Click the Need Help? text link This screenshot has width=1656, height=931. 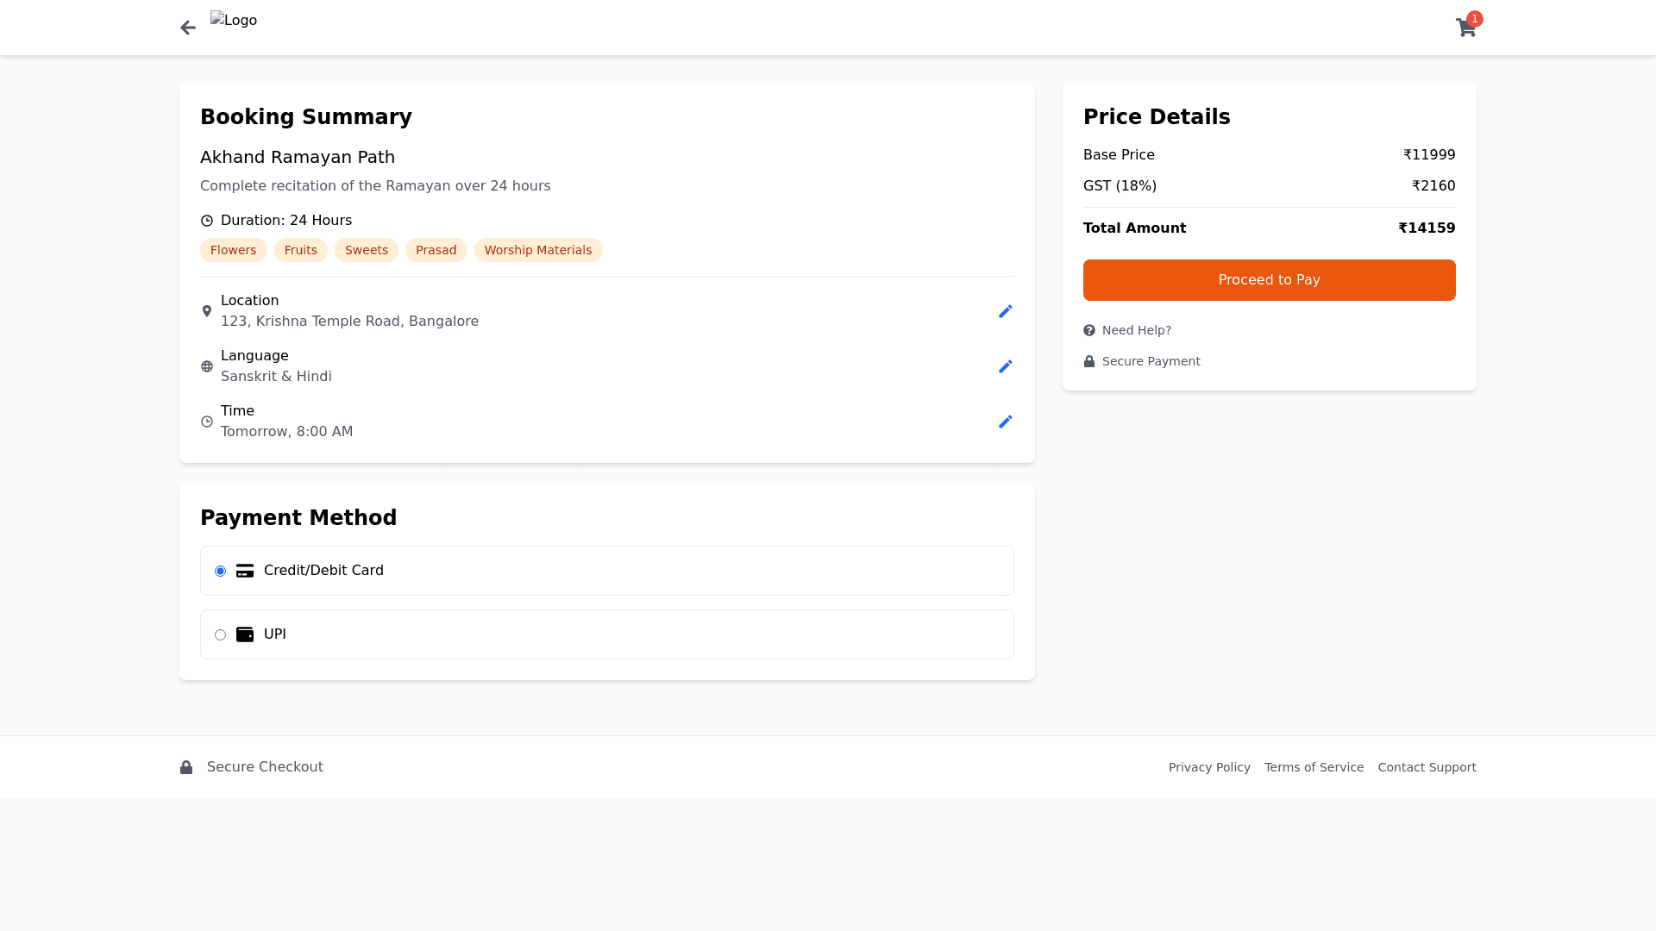[1136, 330]
